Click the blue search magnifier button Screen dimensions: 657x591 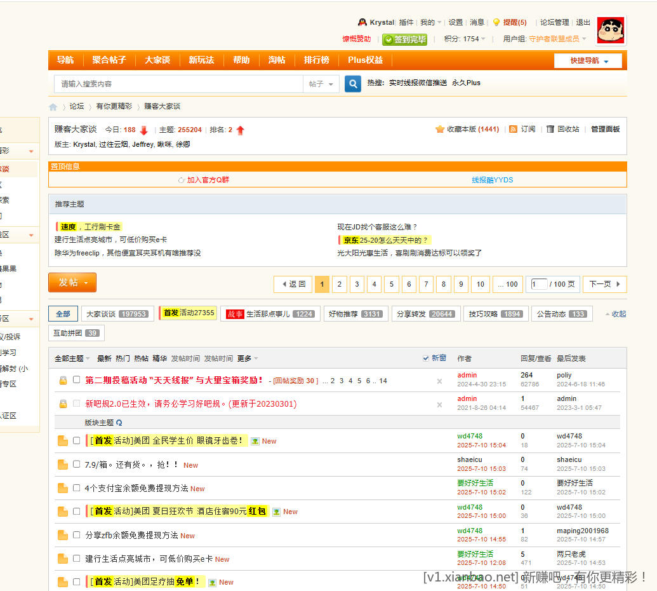tap(353, 84)
